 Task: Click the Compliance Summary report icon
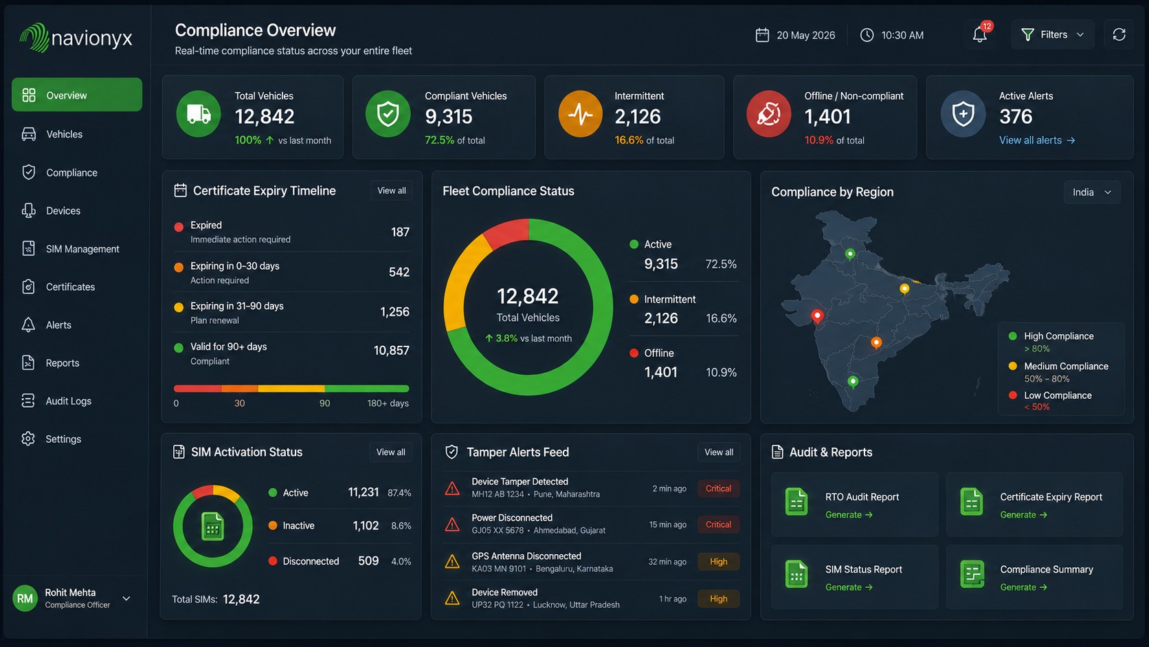[972, 574]
